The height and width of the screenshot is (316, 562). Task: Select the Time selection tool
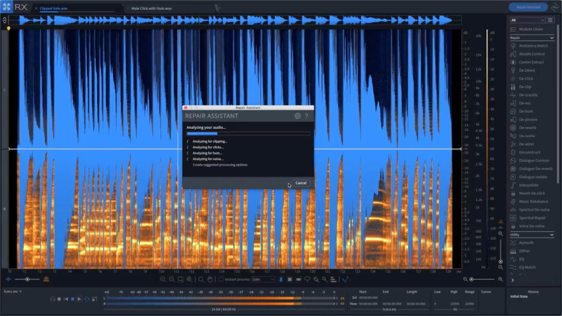pyautogui.click(x=281, y=279)
